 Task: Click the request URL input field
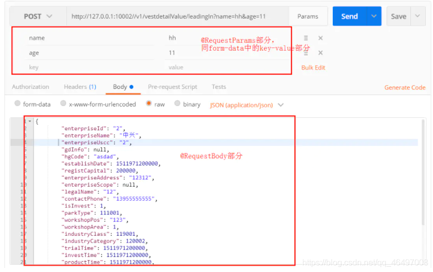(x=177, y=17)
